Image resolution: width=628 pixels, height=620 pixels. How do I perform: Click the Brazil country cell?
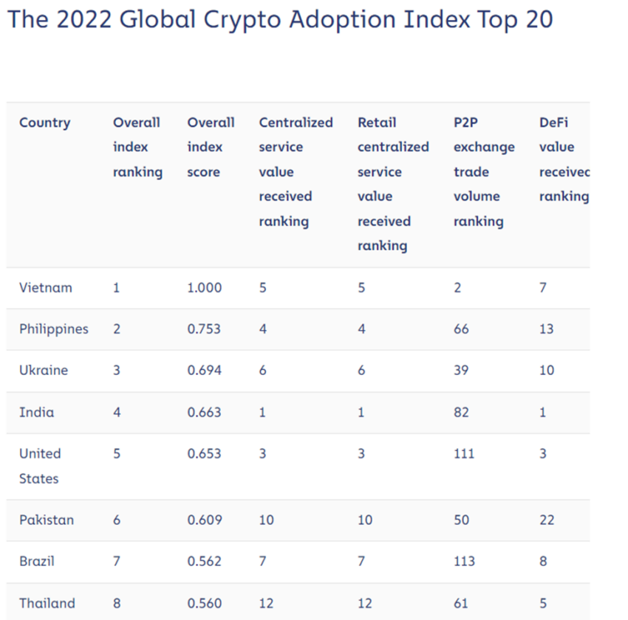[x=37, y=561]
